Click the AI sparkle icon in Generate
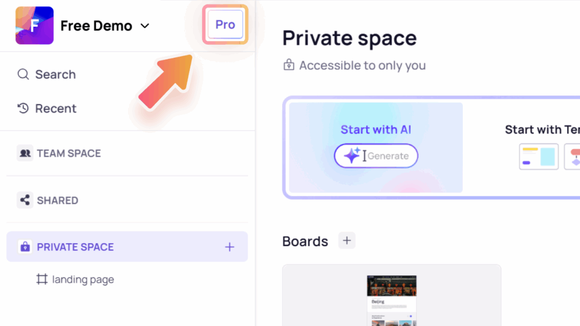This screenshot has height=326, width=580. point(352,155)
